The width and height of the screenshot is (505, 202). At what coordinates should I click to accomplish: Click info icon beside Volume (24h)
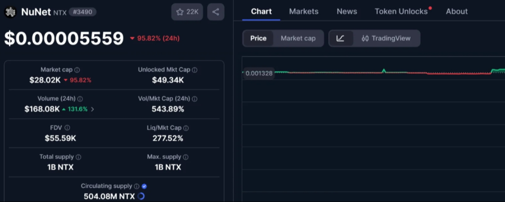(x=80, y=99)
